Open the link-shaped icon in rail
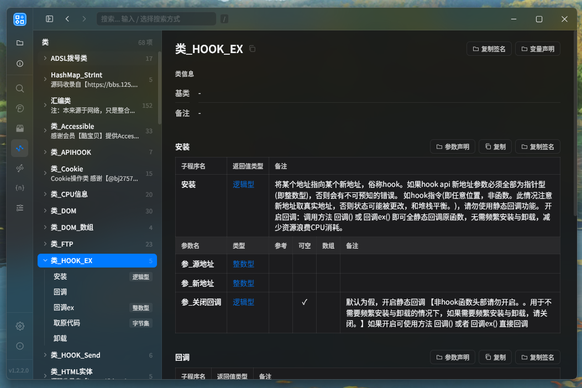 20,168
